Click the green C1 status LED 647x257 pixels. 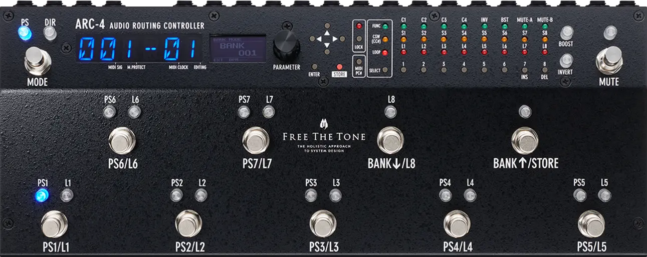tap(403, 26)
